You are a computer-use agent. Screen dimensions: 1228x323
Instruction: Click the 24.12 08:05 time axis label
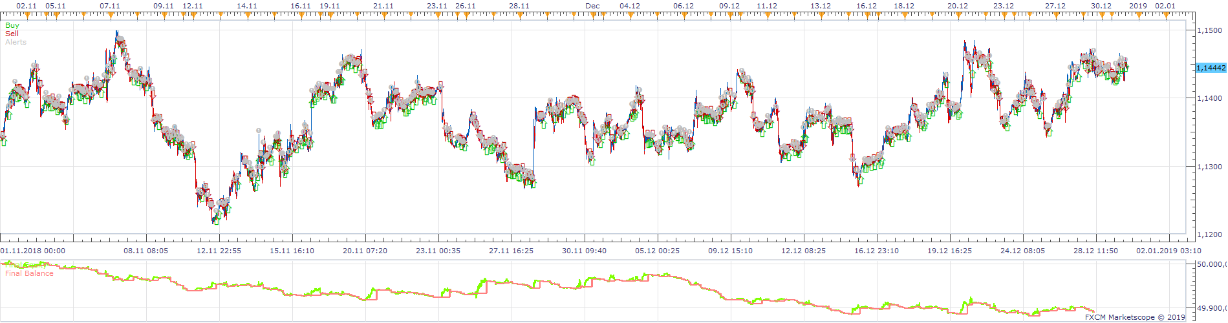click(1023, 251)
